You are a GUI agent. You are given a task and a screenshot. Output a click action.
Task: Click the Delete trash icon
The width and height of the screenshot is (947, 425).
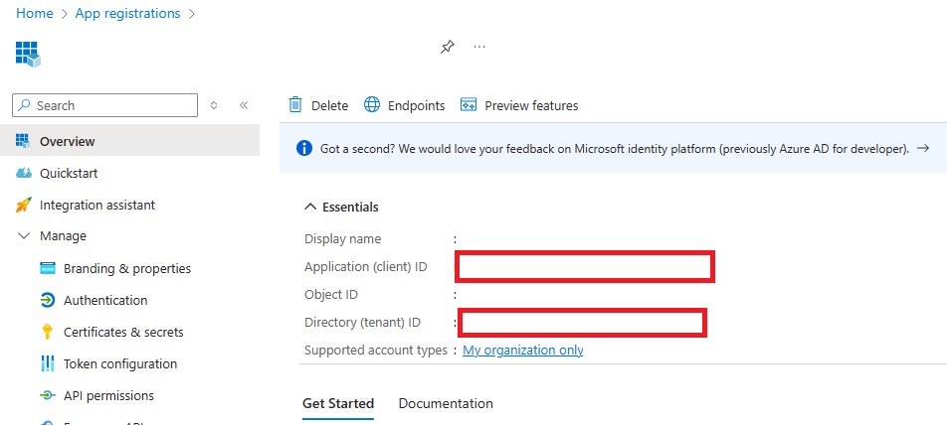tap(295, 105)
